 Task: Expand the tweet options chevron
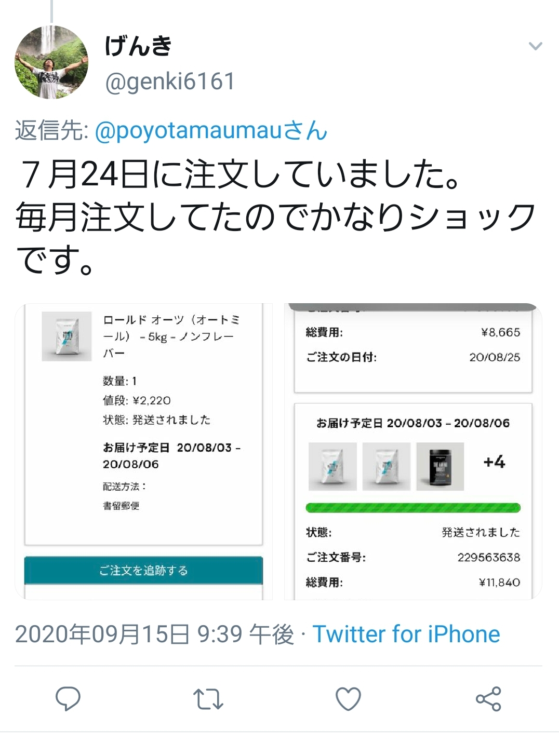click(535, 46)
